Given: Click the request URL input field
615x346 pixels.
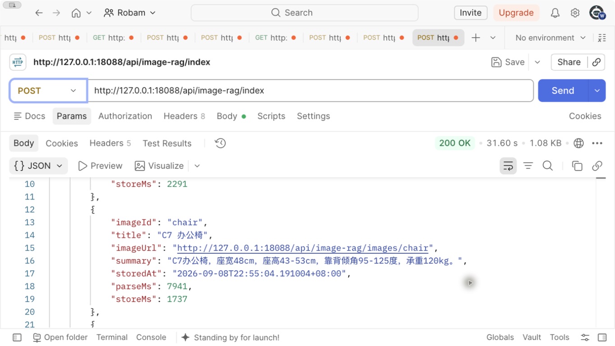Looking at the screenshot, I should coord(310,91).
